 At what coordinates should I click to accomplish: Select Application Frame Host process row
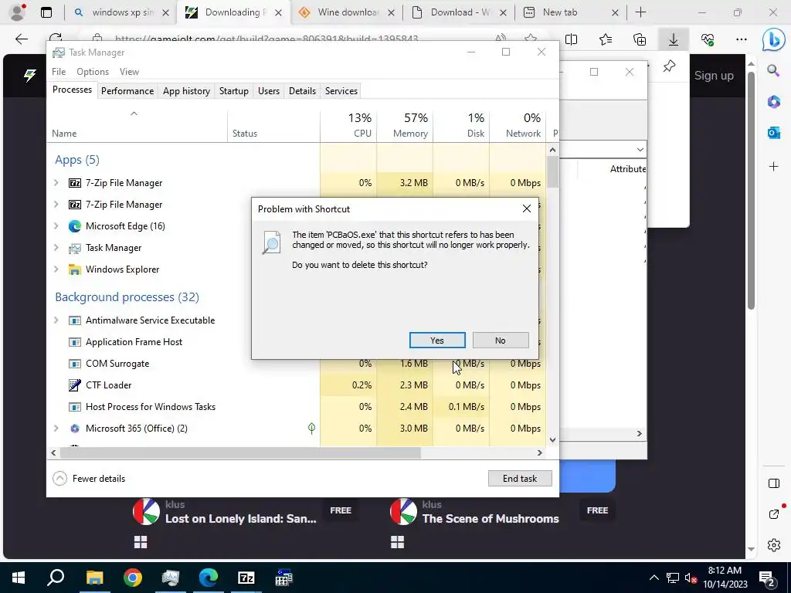(296, 342)
